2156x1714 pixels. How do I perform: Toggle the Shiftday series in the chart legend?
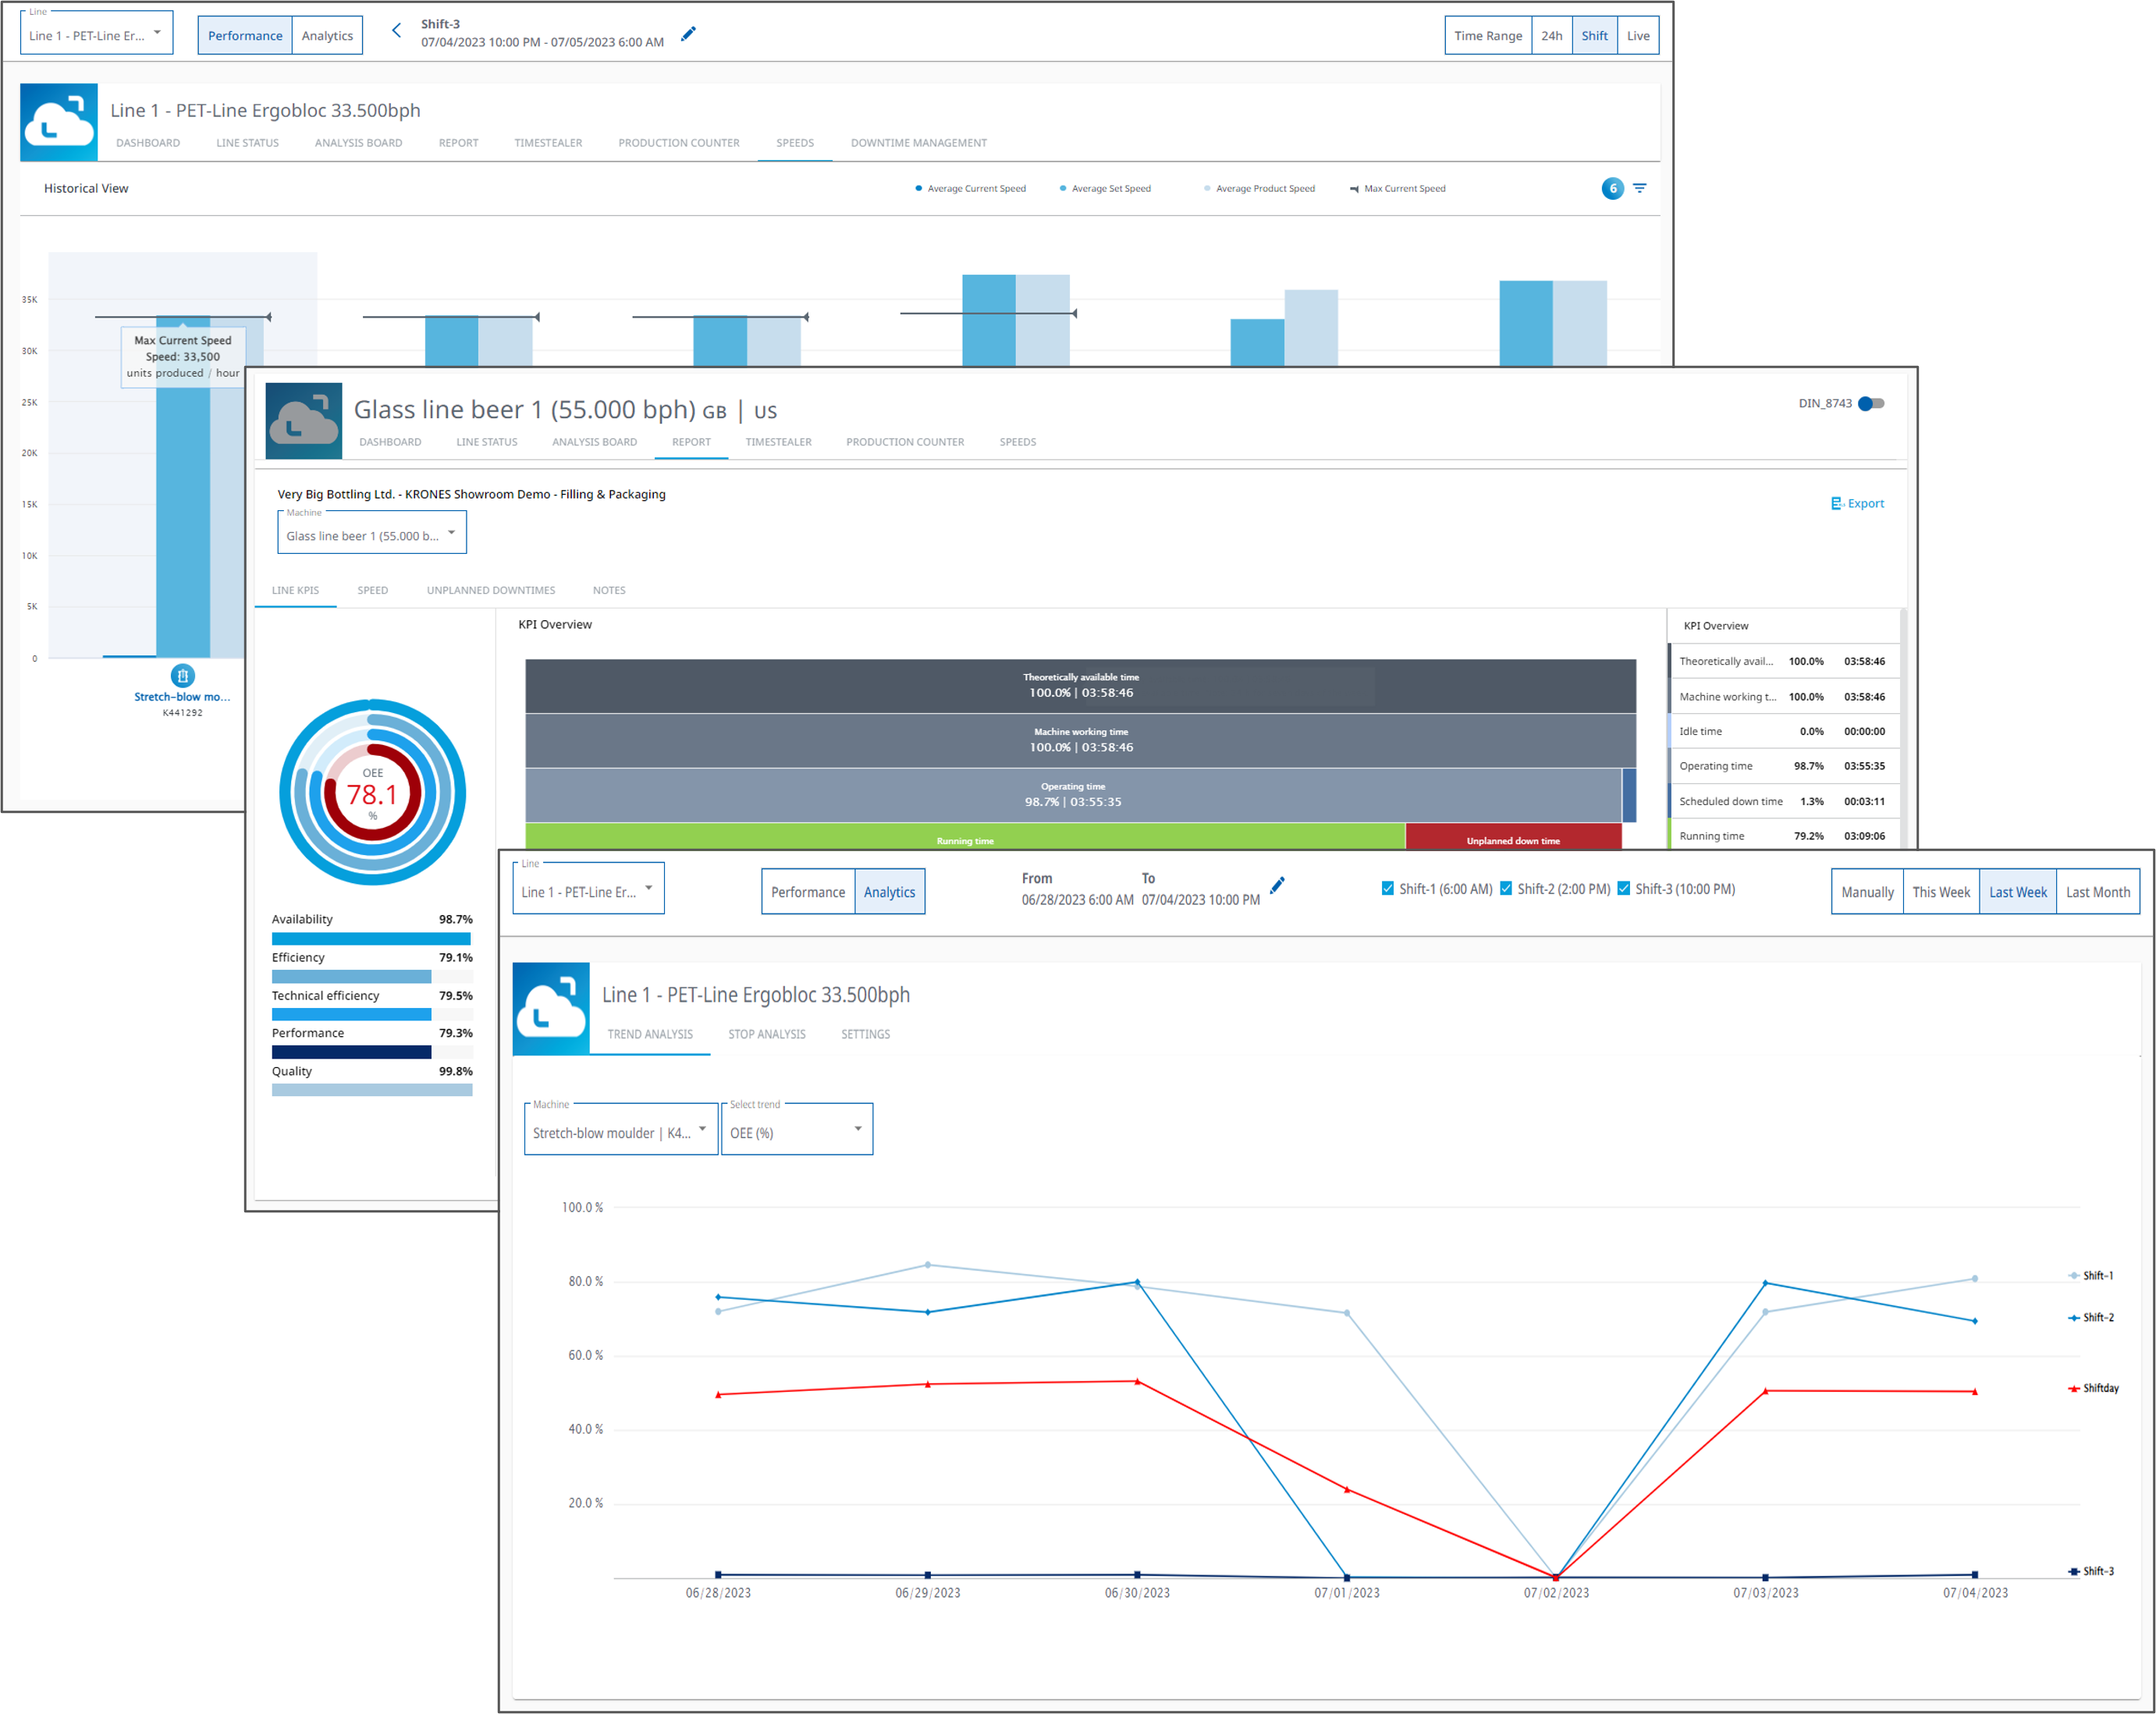(x=2093, y=1388)
